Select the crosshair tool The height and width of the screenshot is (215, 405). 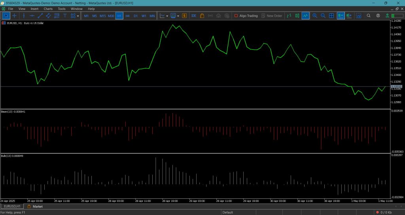[x=15, y=16]
